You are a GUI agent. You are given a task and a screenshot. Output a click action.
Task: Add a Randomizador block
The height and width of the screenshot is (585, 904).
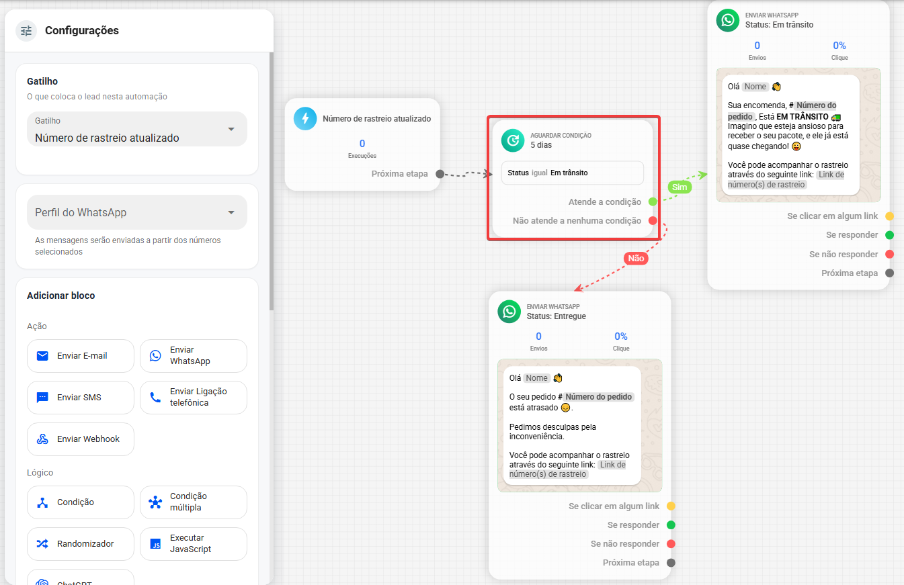[x=81, y=544]
